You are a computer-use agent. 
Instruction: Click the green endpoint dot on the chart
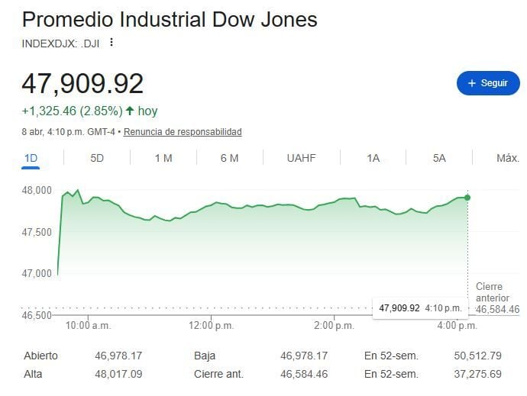coord(467,198)
